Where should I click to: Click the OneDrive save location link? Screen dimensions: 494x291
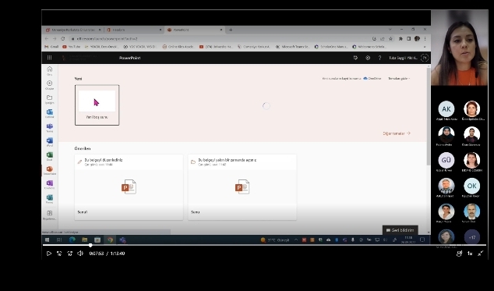pos(372,79)
